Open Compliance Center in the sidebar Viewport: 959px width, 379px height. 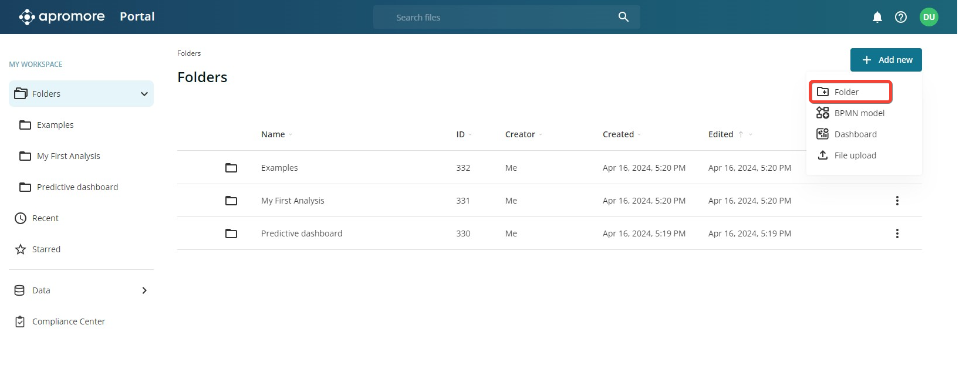click(x=68, y=322)
